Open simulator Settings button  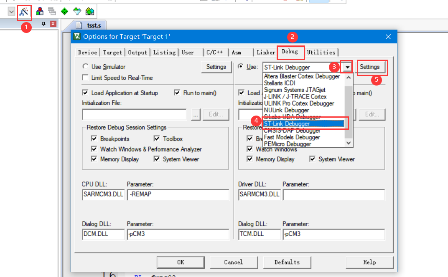click(216, 67)
